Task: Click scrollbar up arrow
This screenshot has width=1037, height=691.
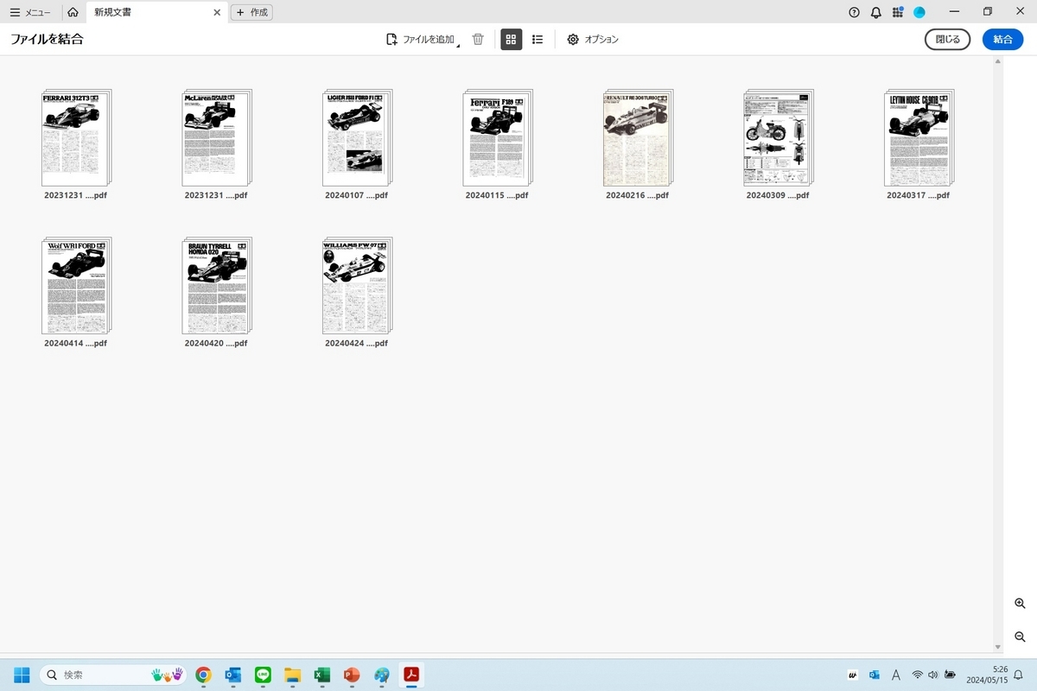Action: pyautogui.click(x=999, y=63)
